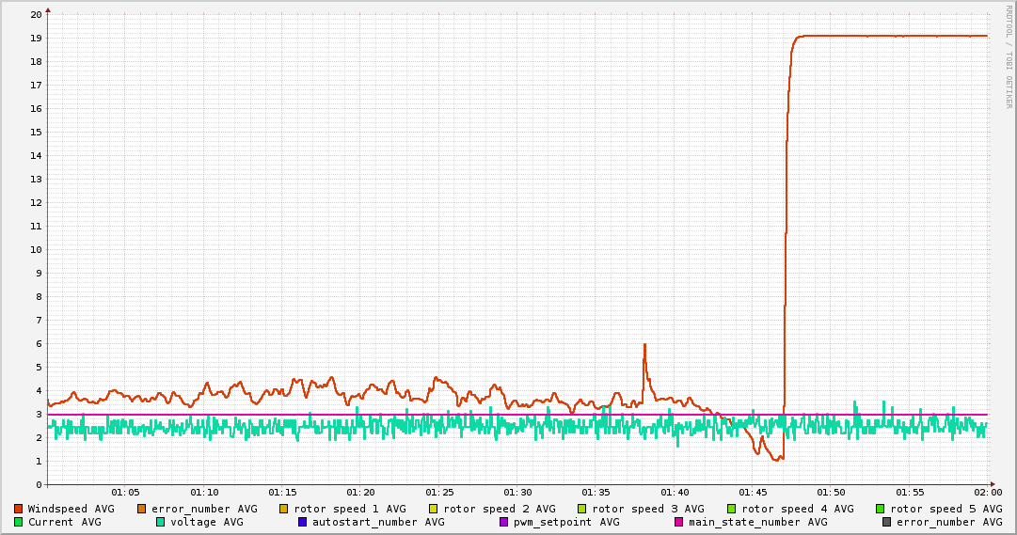1017x535 pixels.
Task: Select the purple pwm_setpoint AVG swatch
Action: [504, 522]
